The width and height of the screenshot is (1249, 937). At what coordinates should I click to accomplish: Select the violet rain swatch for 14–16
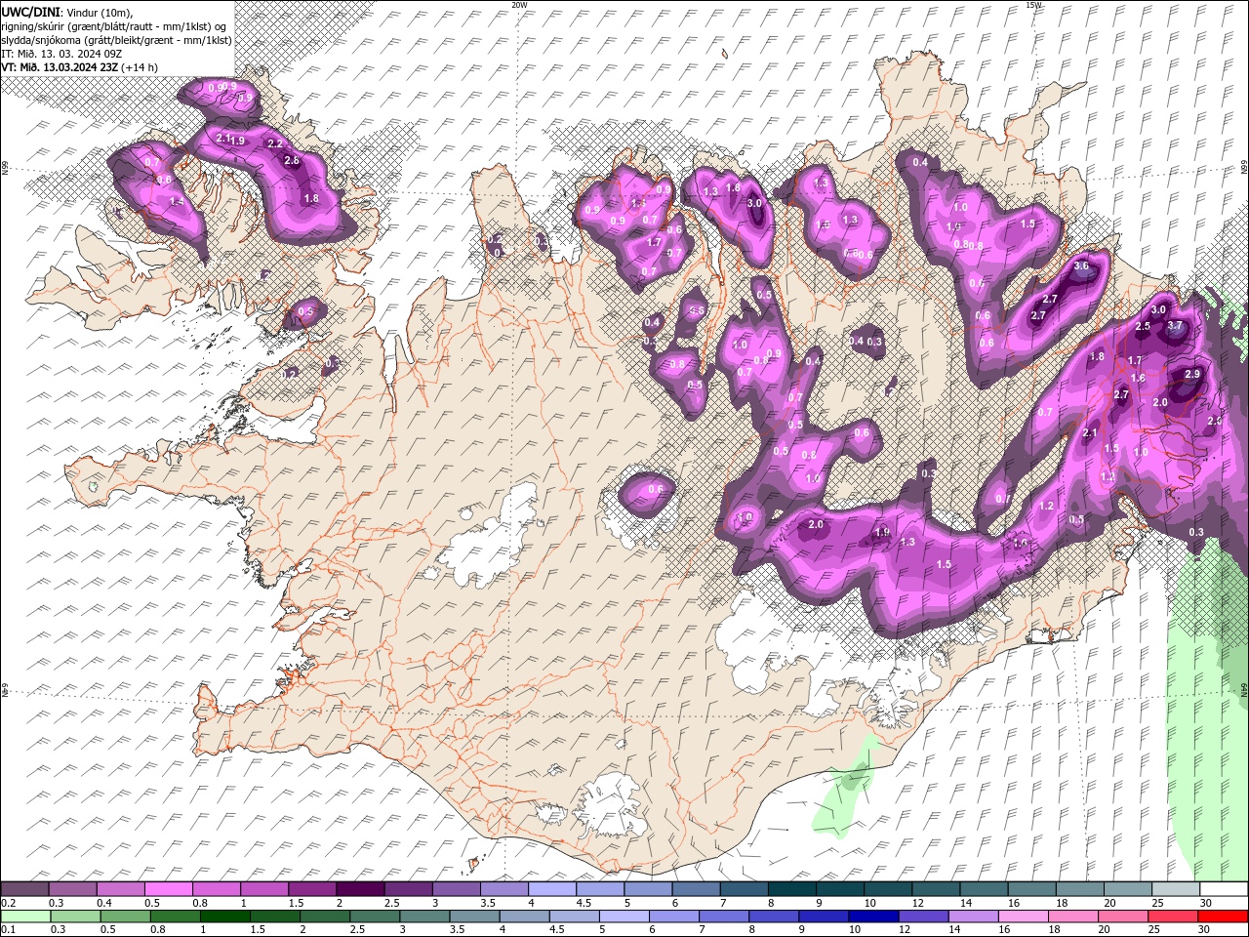click(974, 917)
